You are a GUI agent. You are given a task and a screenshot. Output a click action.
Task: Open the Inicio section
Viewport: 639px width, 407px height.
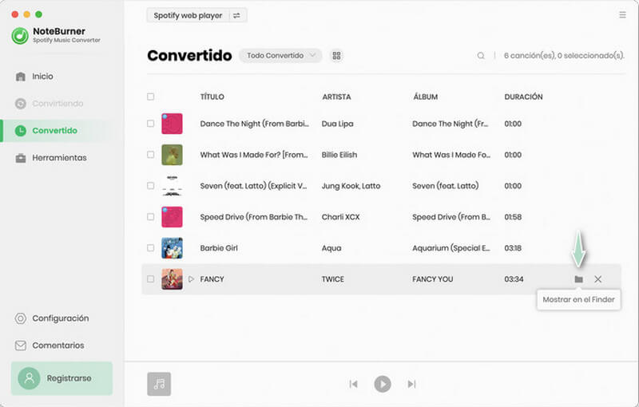click(x=43, y=77)
